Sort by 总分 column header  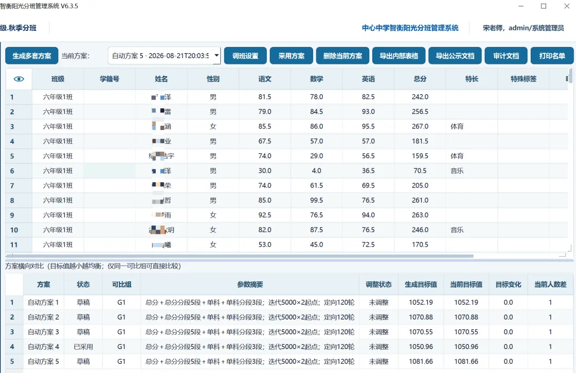tap(420, 79)
